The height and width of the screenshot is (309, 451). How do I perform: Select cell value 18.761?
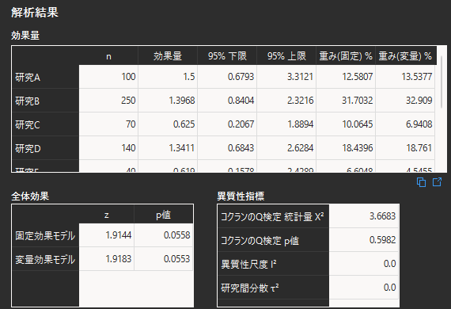pyautogui.click(x=405, y=148)
